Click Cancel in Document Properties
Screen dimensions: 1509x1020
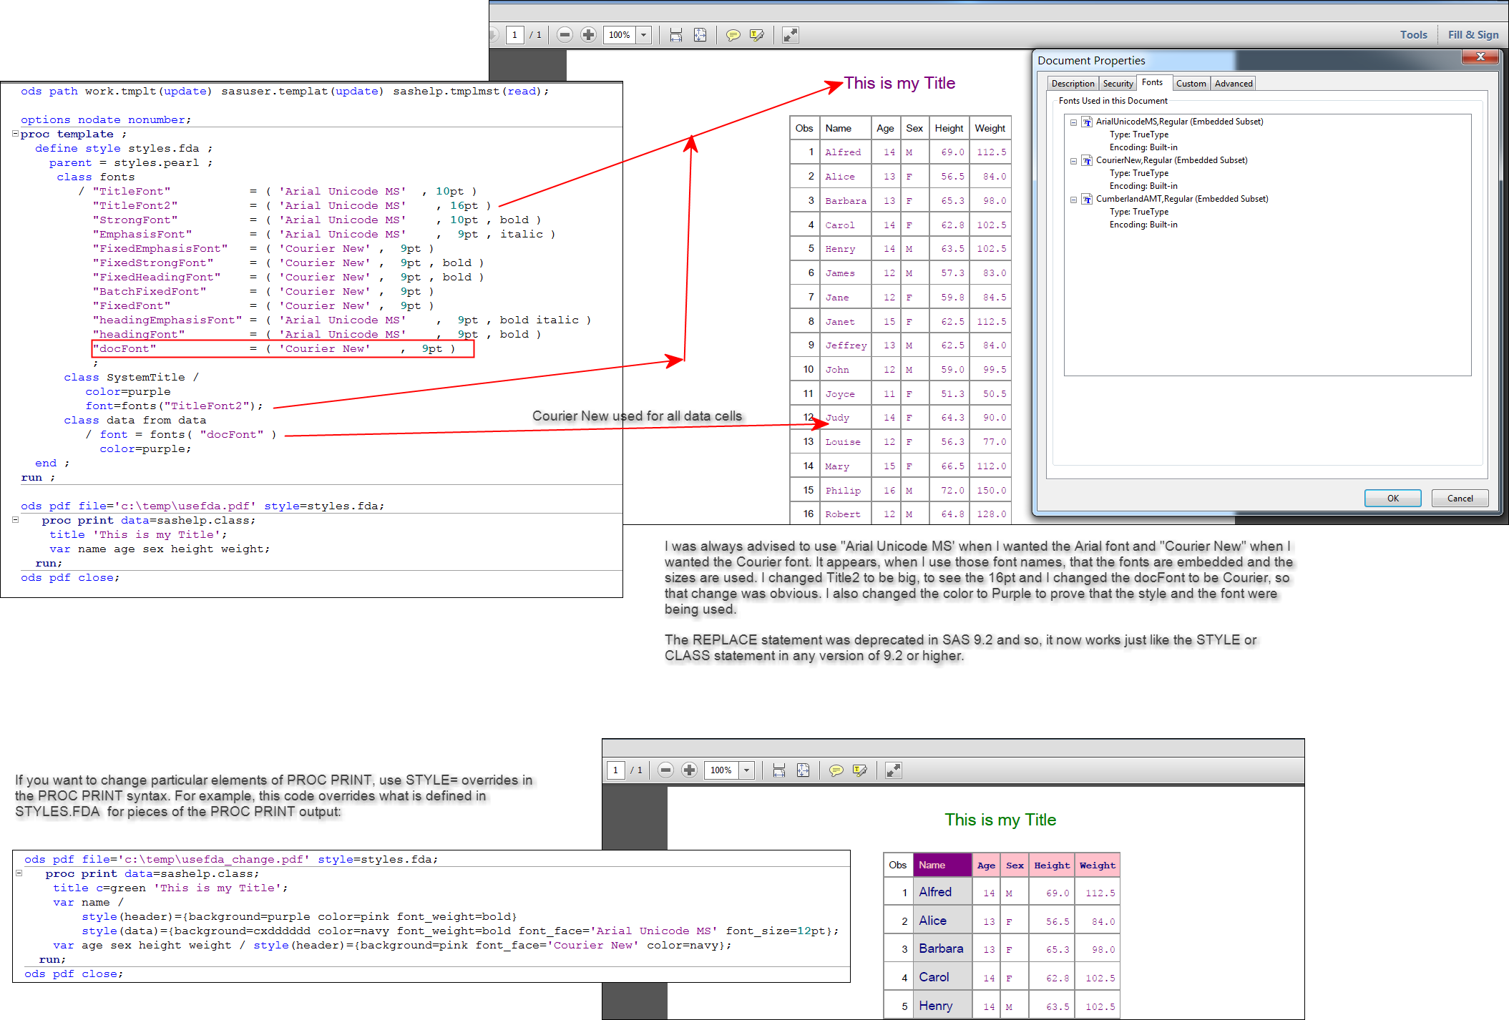(1460, 498)
